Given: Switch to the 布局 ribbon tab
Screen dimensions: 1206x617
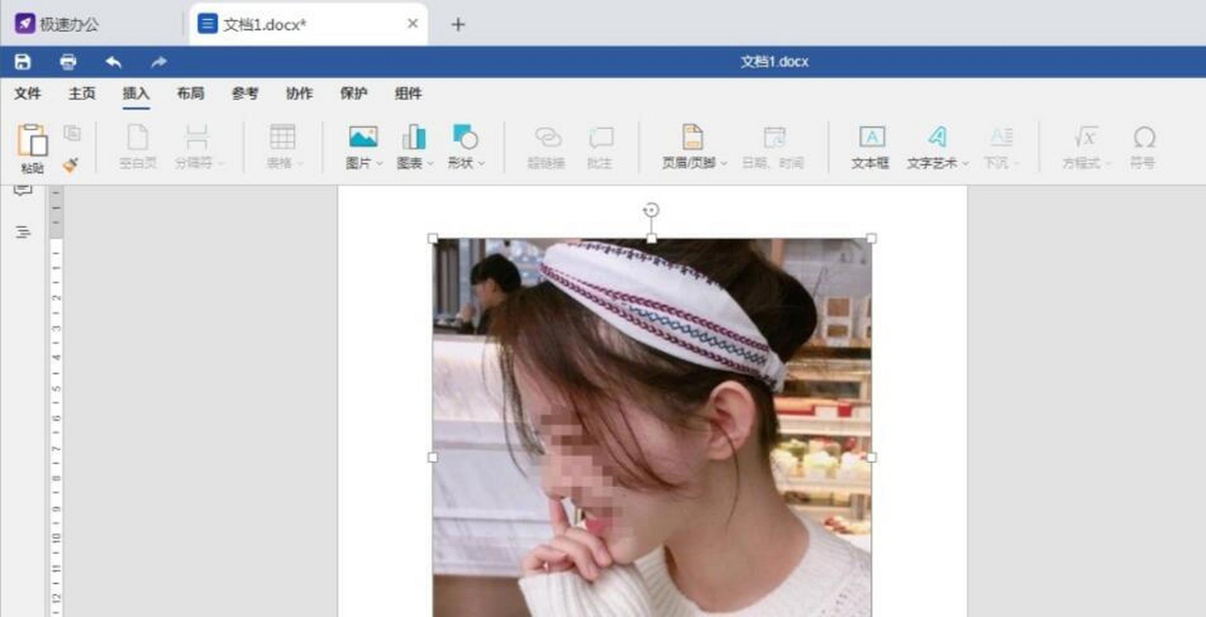Looking at the screenshot, I should [191, 93].
